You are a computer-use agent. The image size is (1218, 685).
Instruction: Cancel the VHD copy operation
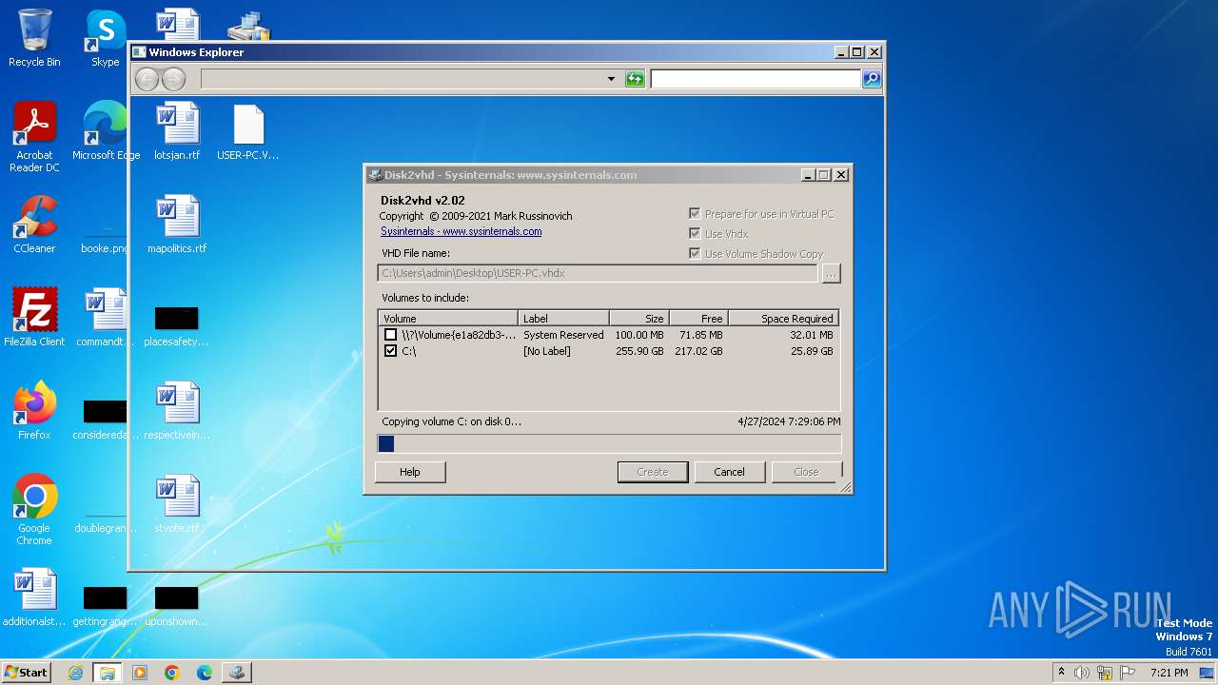click(x=730, y=472)
